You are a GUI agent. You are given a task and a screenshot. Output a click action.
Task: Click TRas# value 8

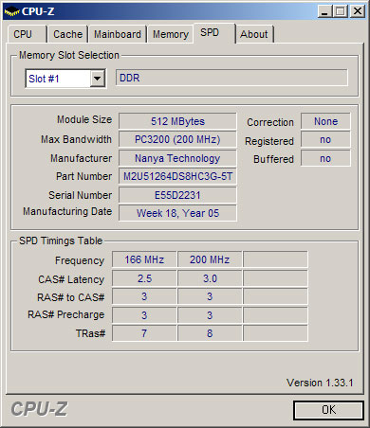coord(210,333)
